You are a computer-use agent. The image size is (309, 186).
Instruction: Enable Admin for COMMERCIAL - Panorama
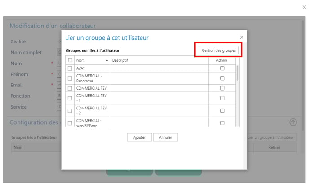(x=222, y=78)
